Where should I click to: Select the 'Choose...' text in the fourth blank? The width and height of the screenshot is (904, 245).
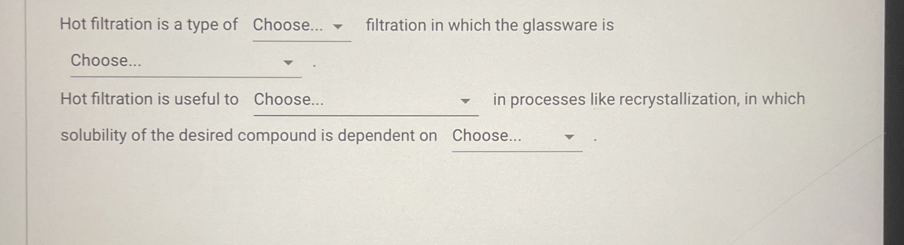point(486,136)
